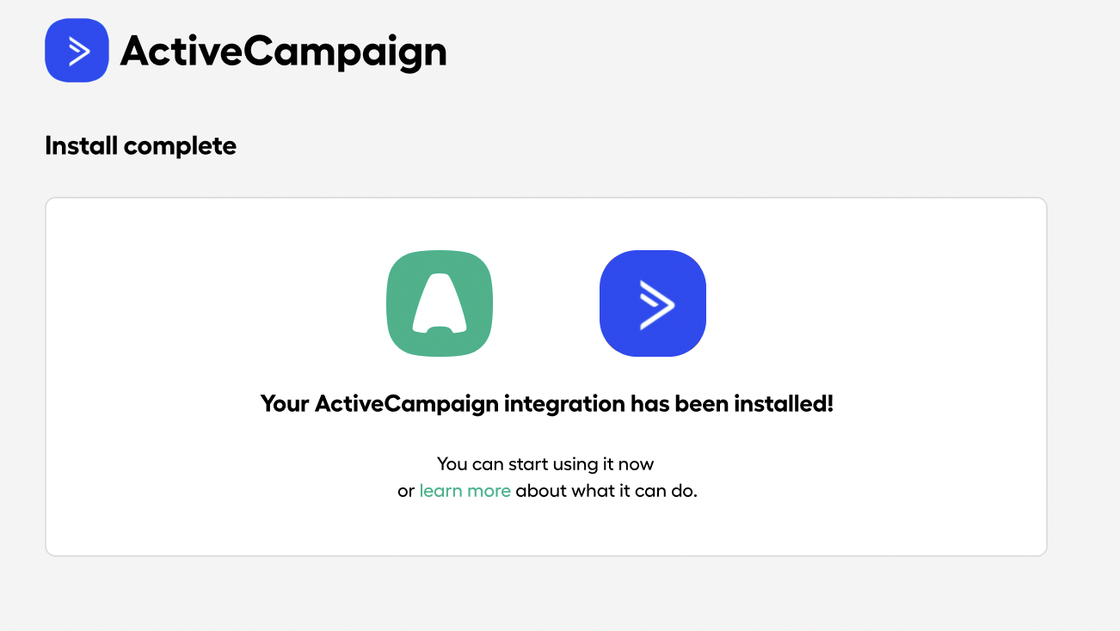Click the blue ActiveCampaign logo in header
The width and height of the screenshot is (1120, 631).
pos(77,51)
